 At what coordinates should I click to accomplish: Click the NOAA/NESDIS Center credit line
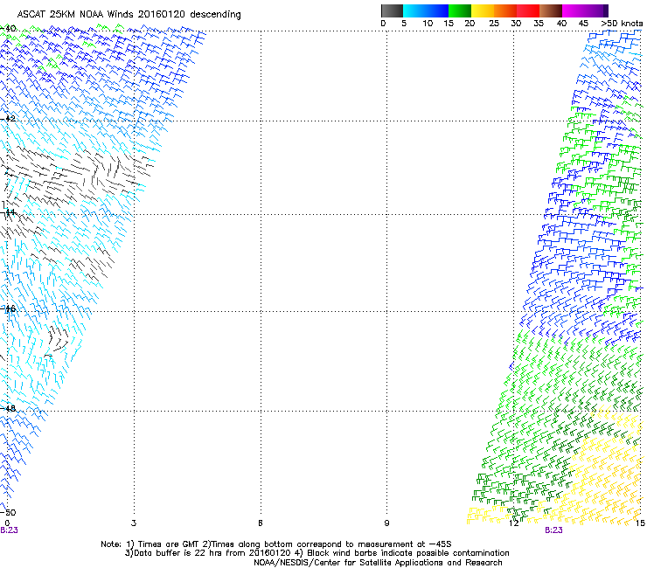click(x=378, y=563)
